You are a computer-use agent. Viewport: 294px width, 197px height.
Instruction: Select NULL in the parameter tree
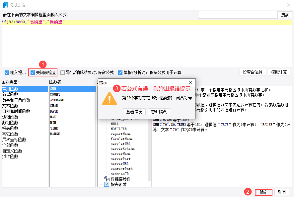coord(114,124)
